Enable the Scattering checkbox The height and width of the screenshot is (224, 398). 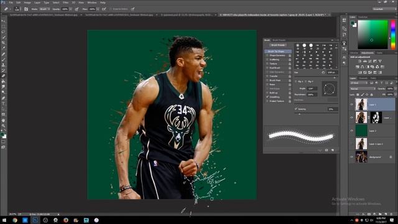coord(267,60)
